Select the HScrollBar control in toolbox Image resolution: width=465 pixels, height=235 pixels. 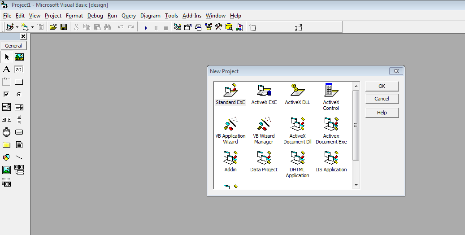click(7, 120)
